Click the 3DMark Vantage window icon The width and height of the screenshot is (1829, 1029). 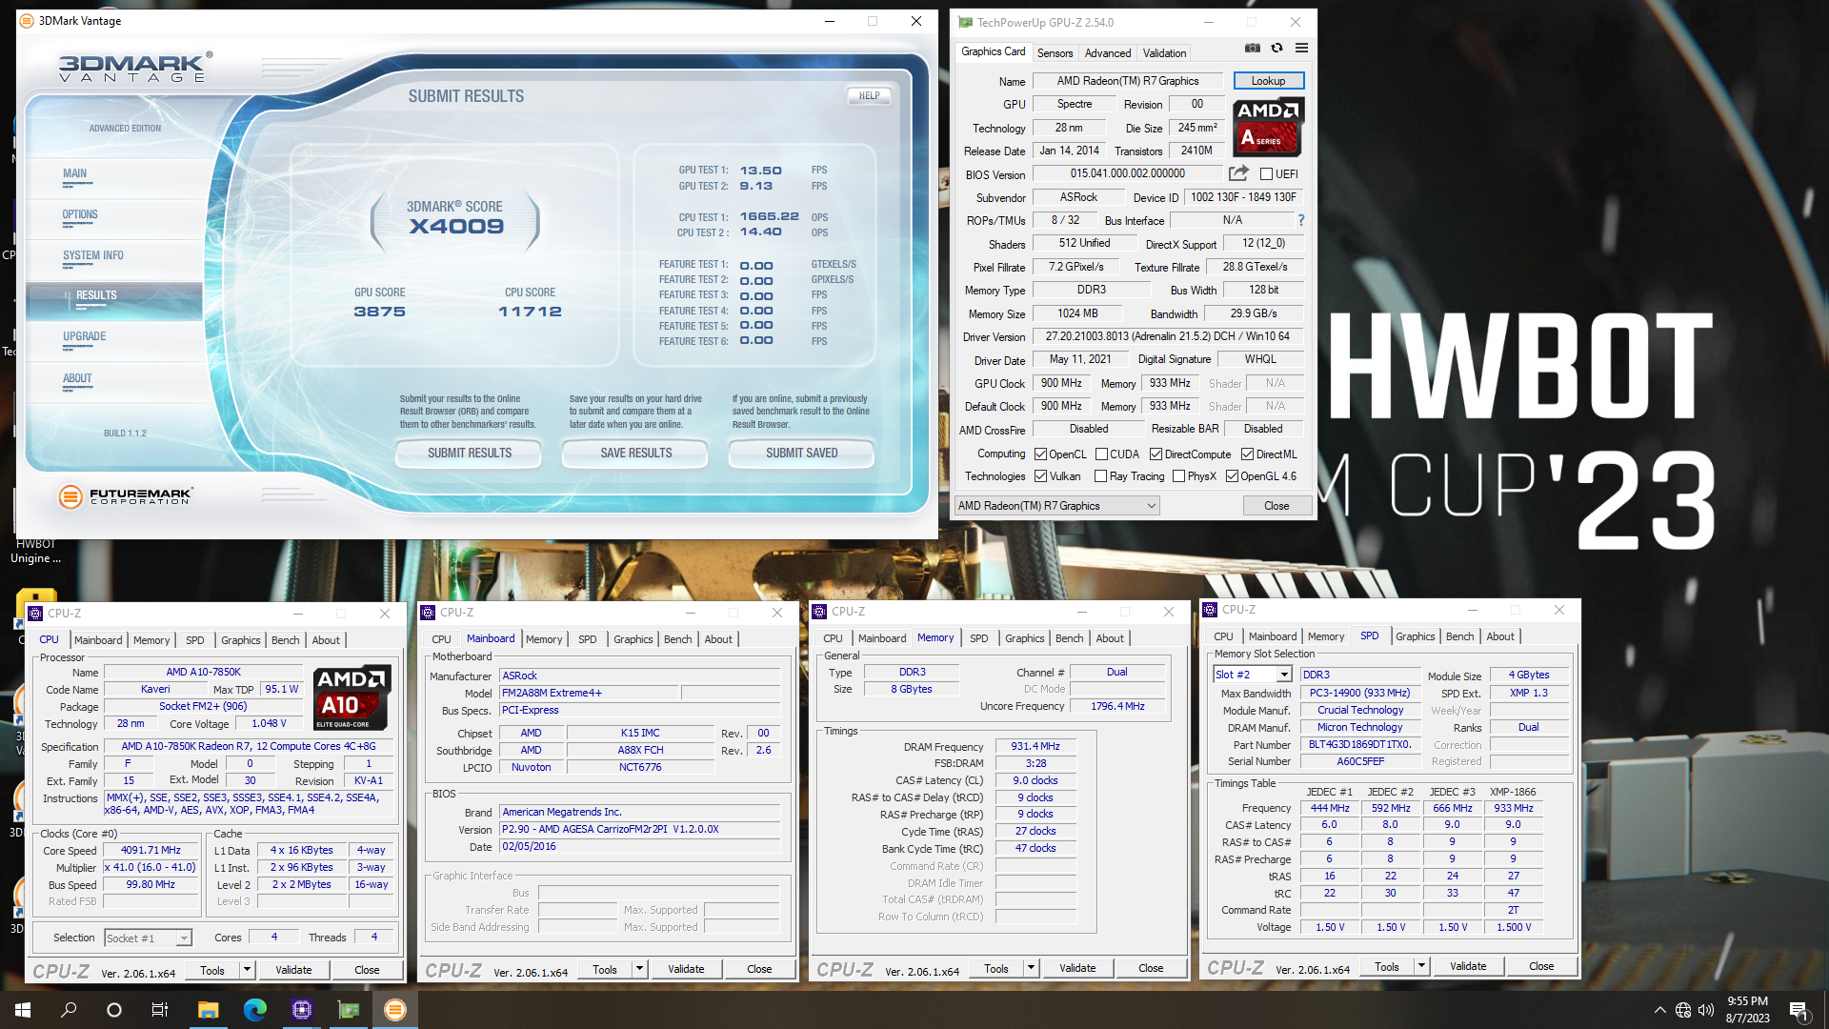point(27,21)
